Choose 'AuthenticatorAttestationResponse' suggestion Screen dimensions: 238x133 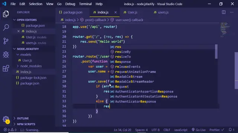[162, 96]
